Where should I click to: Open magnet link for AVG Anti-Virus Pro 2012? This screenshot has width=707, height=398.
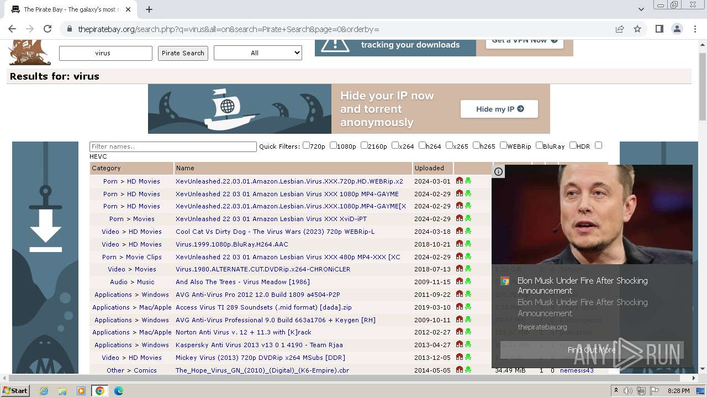pyautogui.click(x=460, y=294)
